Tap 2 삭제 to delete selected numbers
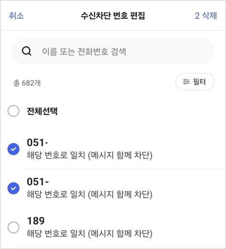The width and height of the screenshot is (226, 249). [x=206, y=16]
